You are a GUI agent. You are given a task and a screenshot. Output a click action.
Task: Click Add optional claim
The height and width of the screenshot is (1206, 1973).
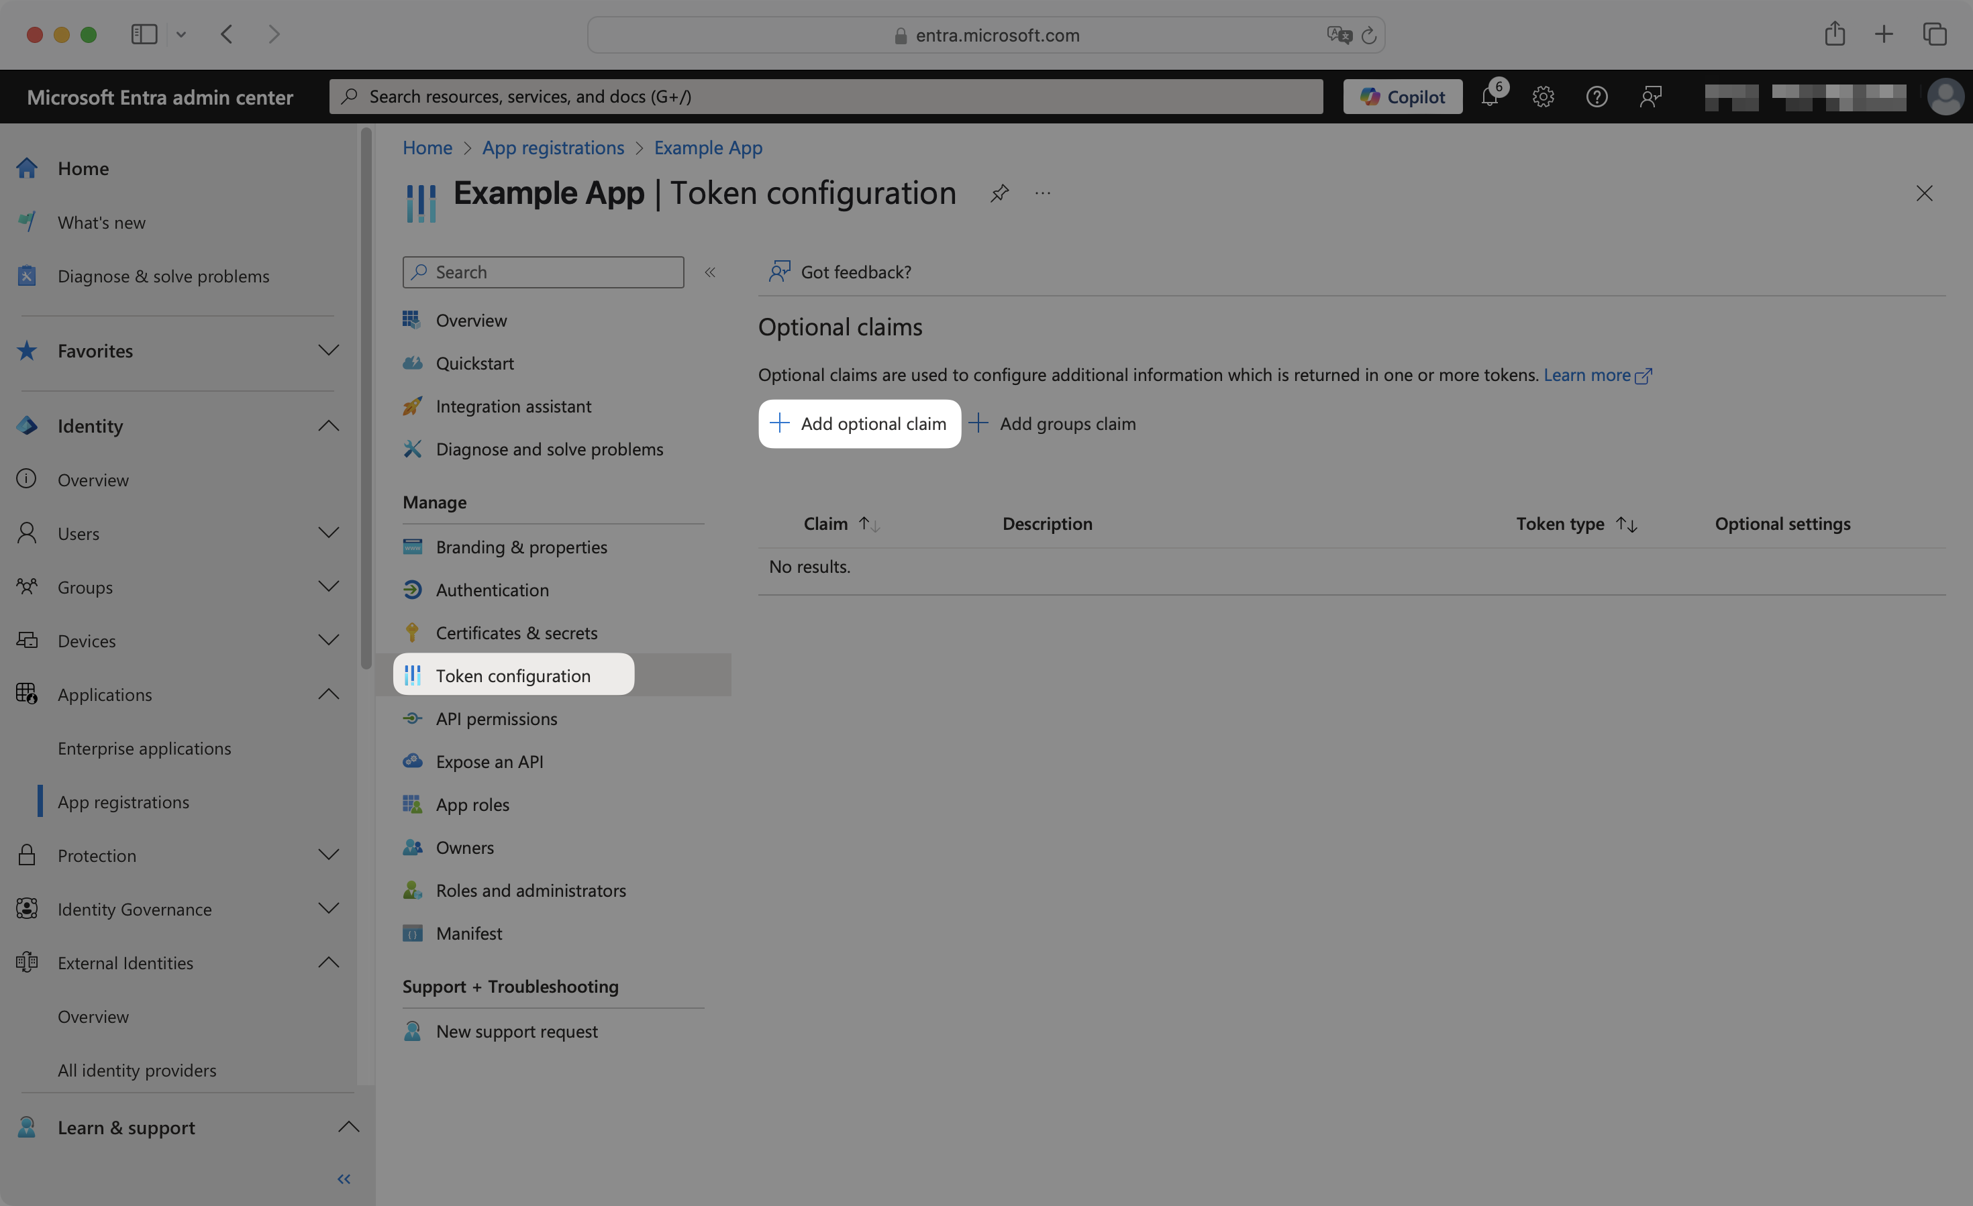[x=859, y=423]
